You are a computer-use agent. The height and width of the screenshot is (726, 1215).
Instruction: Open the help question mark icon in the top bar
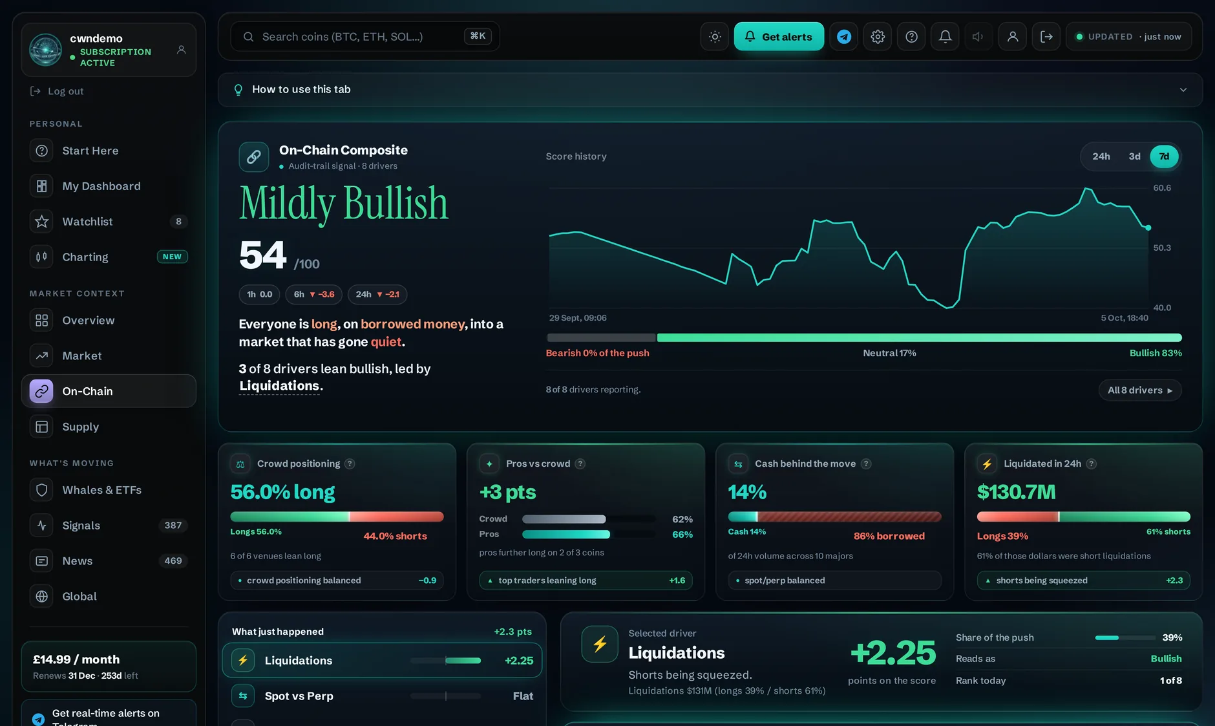point(911,37)
